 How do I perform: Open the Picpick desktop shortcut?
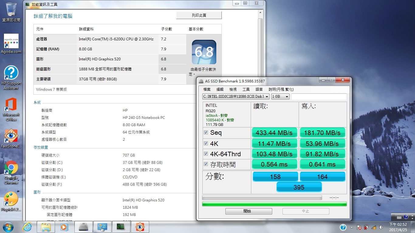pos(11,202)
